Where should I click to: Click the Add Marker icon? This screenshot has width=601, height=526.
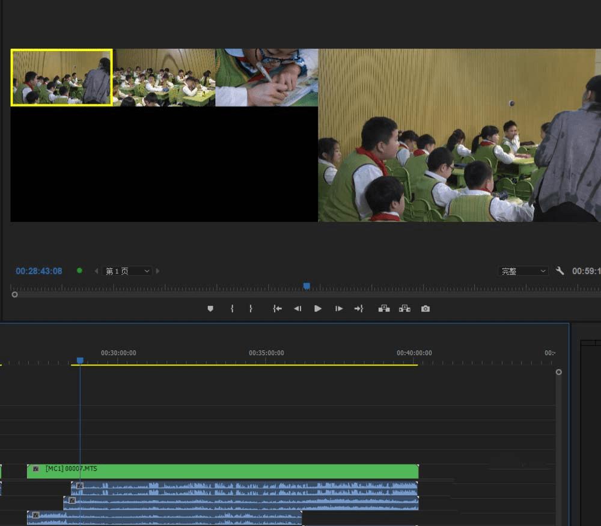(210, 308)
